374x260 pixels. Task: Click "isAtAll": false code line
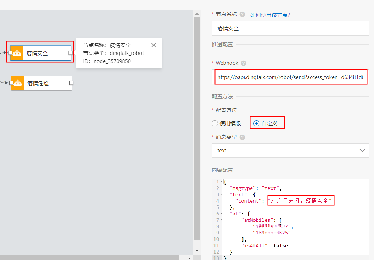click(264, 245)
